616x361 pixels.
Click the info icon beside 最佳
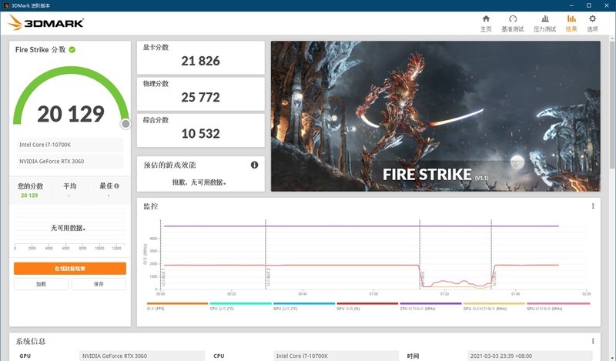click(117, 186)
